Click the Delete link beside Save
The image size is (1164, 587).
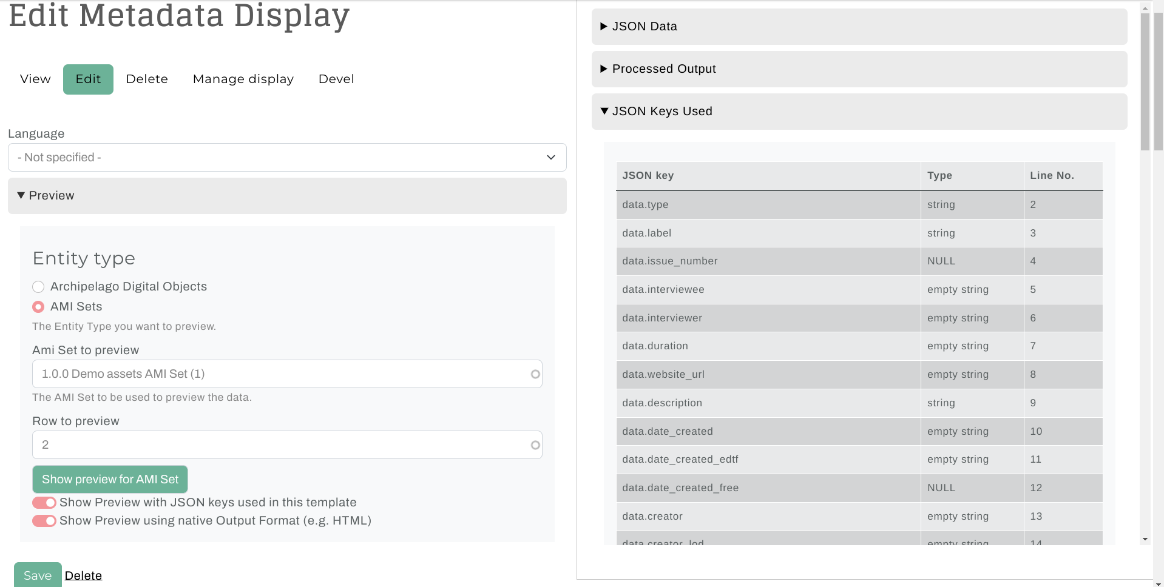pos(83,575)
